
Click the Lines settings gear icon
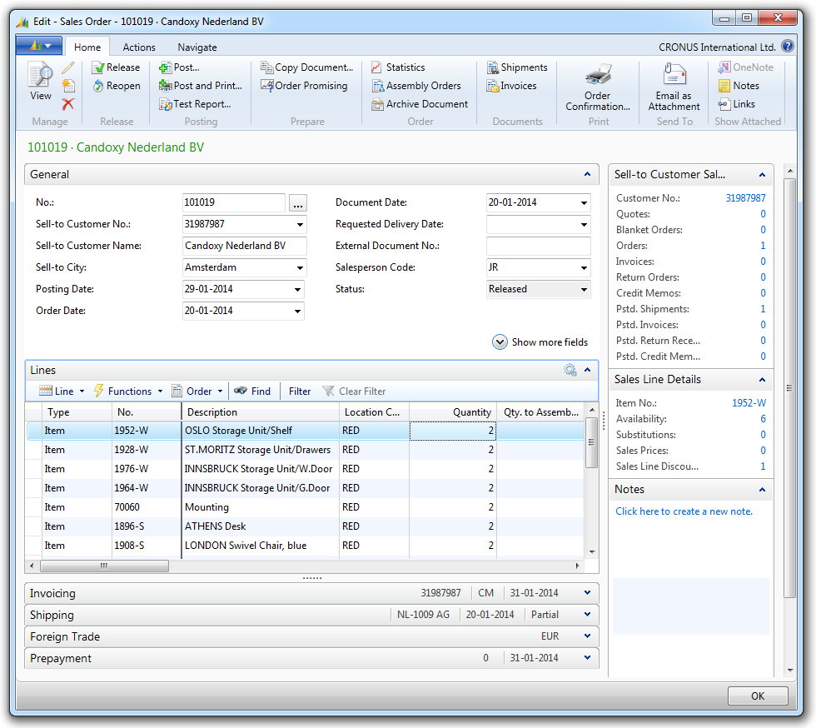(x=570, y=370)
